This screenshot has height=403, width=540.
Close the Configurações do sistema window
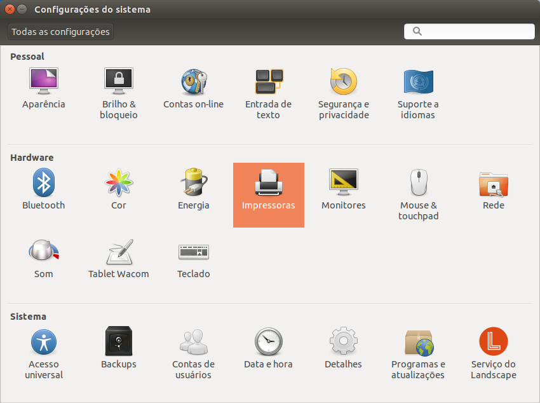[x=10, y=10]
